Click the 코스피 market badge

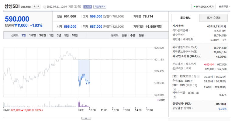[36, 7]
